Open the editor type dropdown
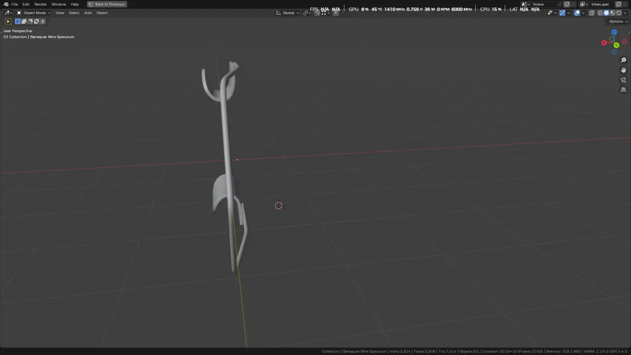The width and height of the screenshot is (631, 355). coord(8,13)
